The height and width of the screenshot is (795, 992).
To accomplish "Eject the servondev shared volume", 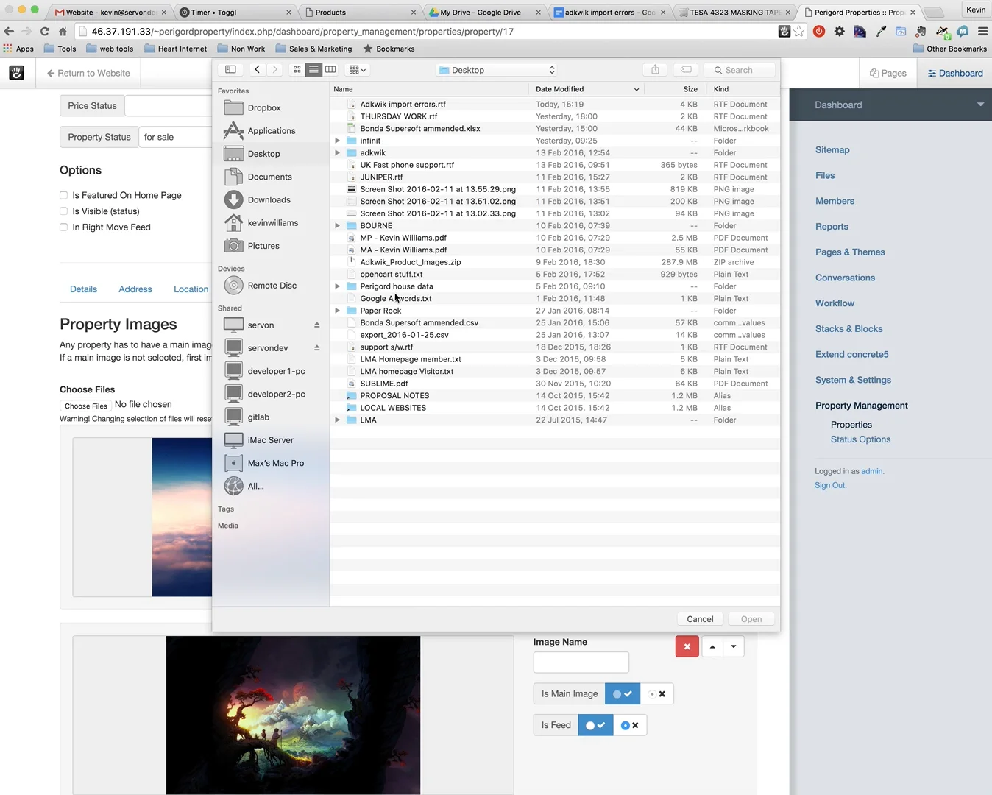I will (x=317, y=348).
